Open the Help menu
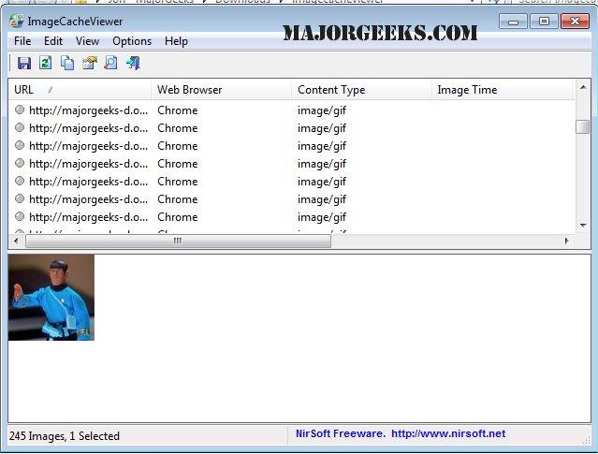The width and height of the screenshot is (598, 454). 176,41
